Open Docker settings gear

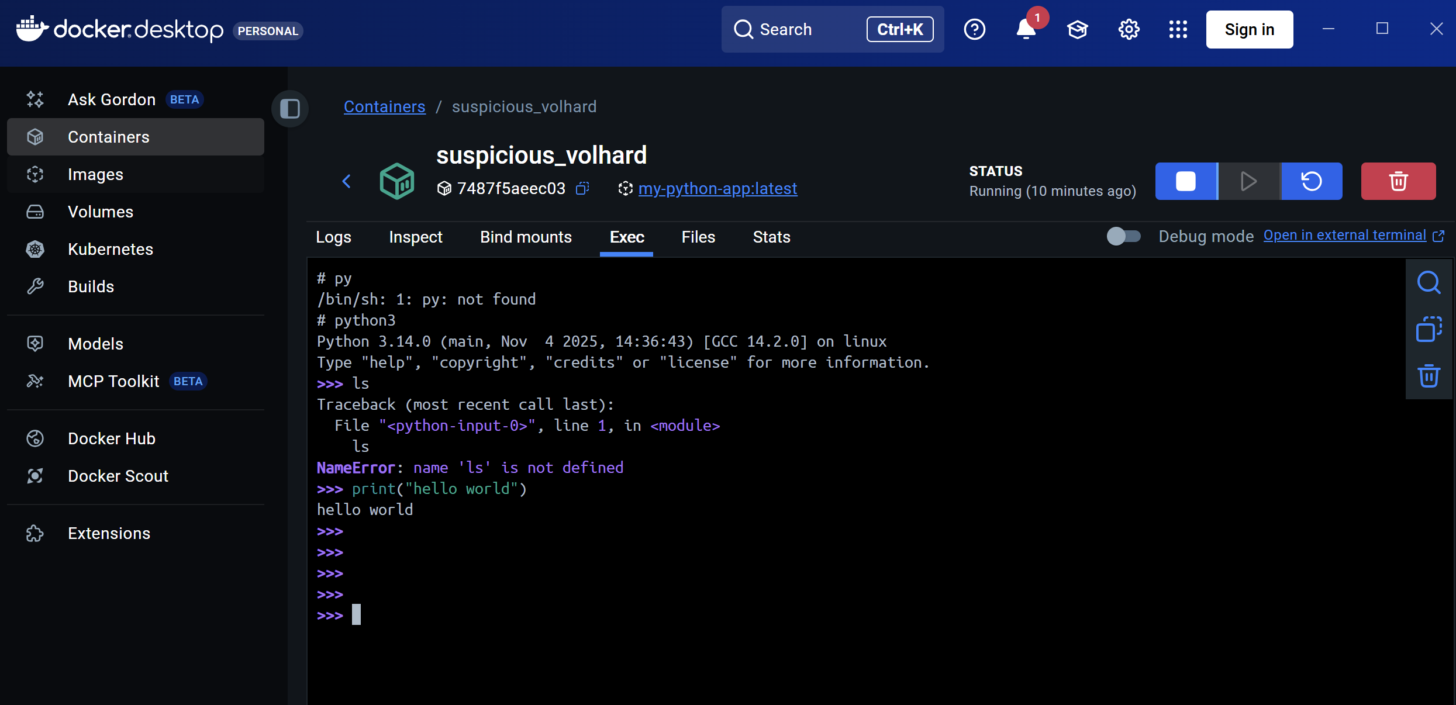[1129, 29]
